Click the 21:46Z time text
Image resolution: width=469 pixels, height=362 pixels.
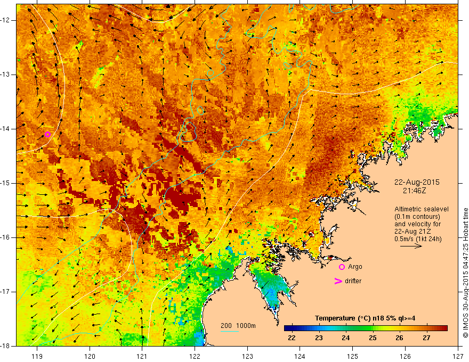[414, 191]
